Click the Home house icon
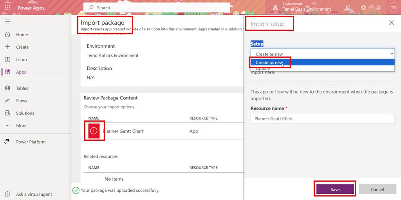 point(7,34)
